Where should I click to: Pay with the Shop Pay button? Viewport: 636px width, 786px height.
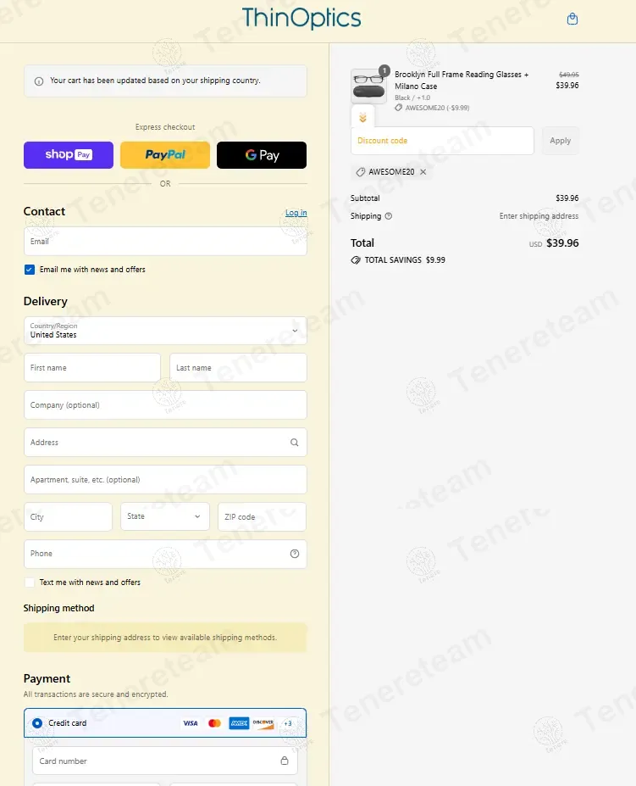coord(69,155)
